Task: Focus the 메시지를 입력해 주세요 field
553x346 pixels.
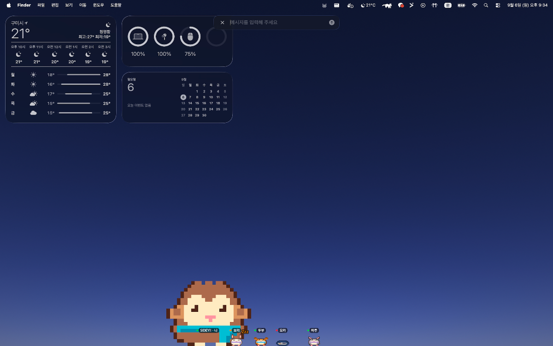Action: coord(278,22)
